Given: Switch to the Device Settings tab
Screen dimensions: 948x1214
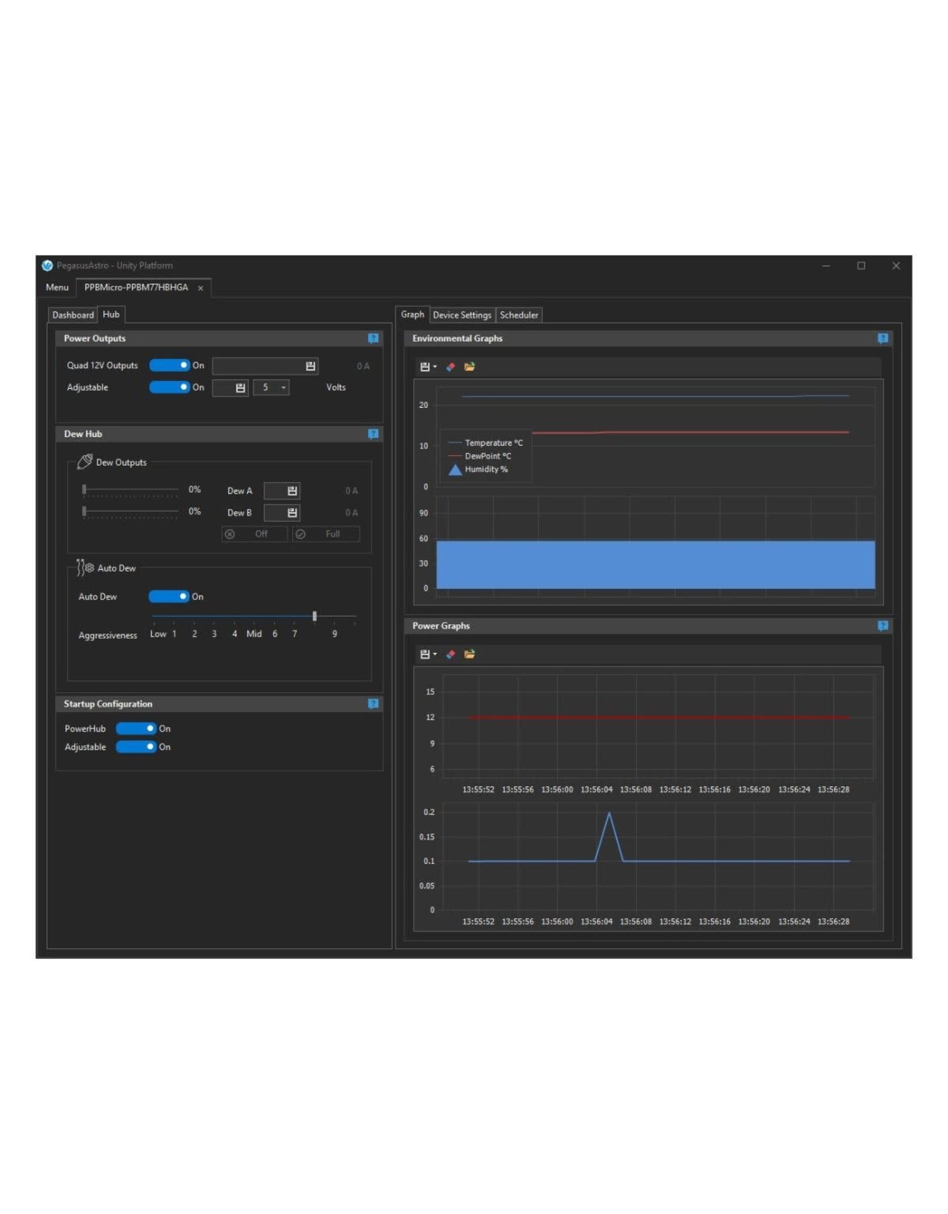Looking at the screenshot, I should pyautogui.click(x=462, y=315).
